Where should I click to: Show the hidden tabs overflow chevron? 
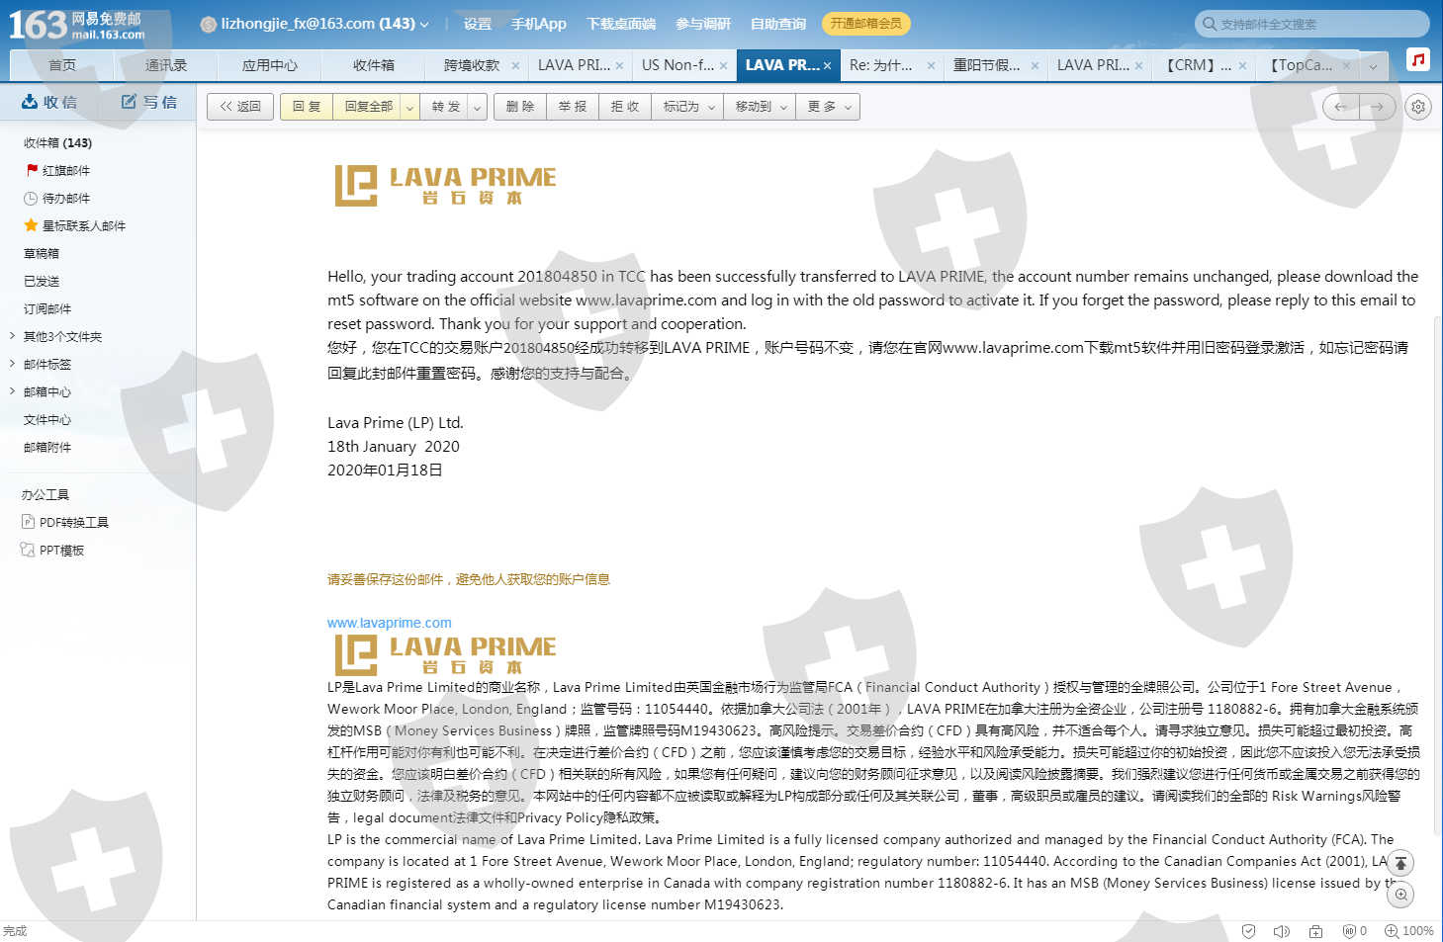point(1373,66)
